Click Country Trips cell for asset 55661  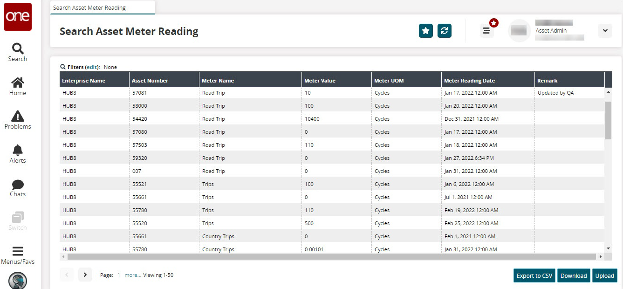point(250,236)
